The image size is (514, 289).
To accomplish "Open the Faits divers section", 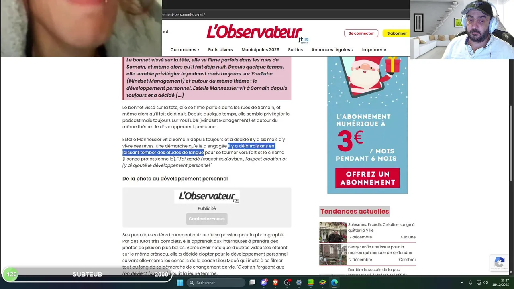I will [220, 50].
